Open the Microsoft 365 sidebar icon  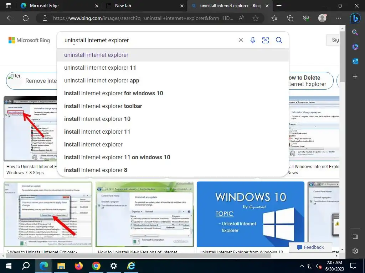pyautogui.click(x=355, y=47)
